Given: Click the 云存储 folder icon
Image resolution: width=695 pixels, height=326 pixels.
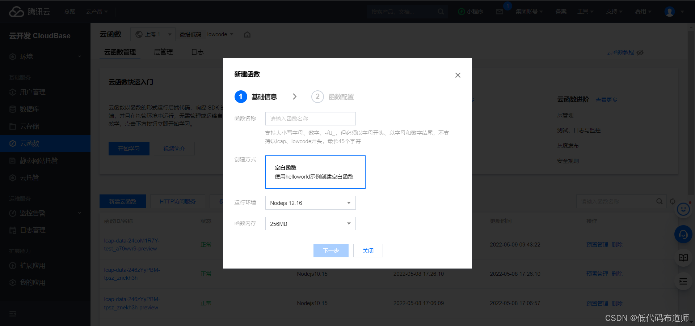Looking at the screenshot, I should (13, 126).
